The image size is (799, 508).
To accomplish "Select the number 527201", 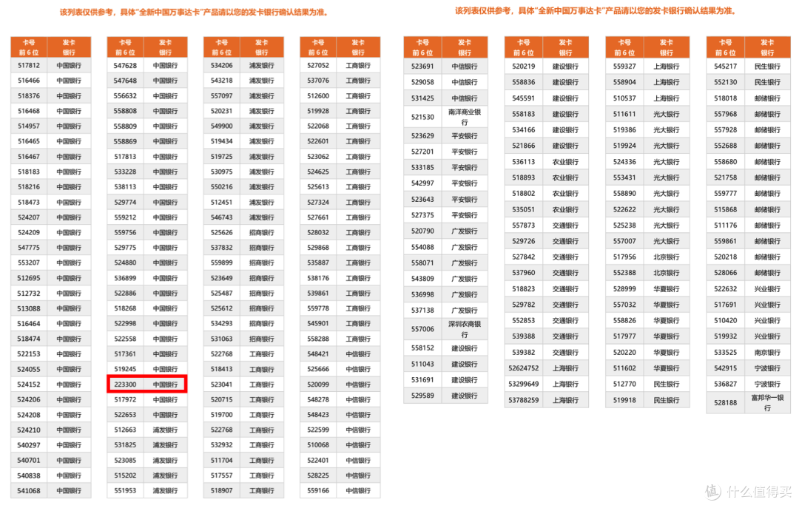I will point(422,152).
